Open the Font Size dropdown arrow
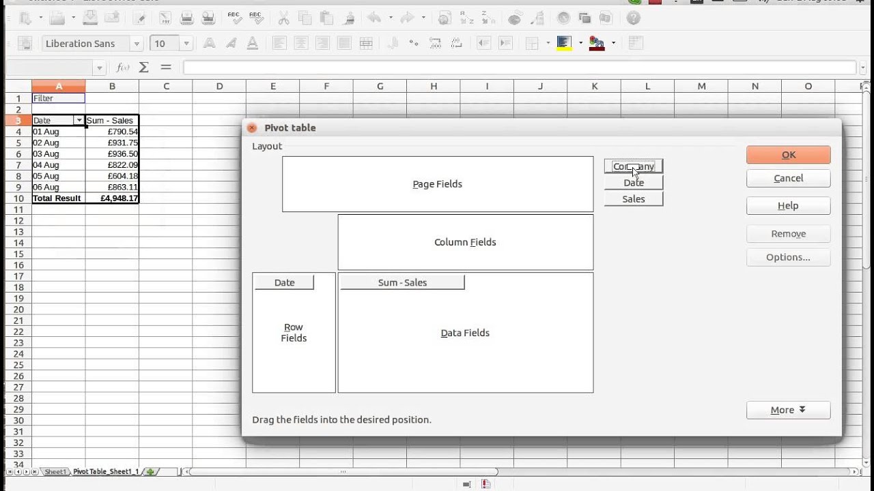Viewport: 874px width, 491px height. (x=186, y=44)
